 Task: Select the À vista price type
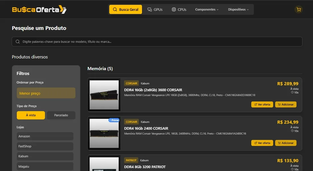pyautogui.click(x=31, y=115)
